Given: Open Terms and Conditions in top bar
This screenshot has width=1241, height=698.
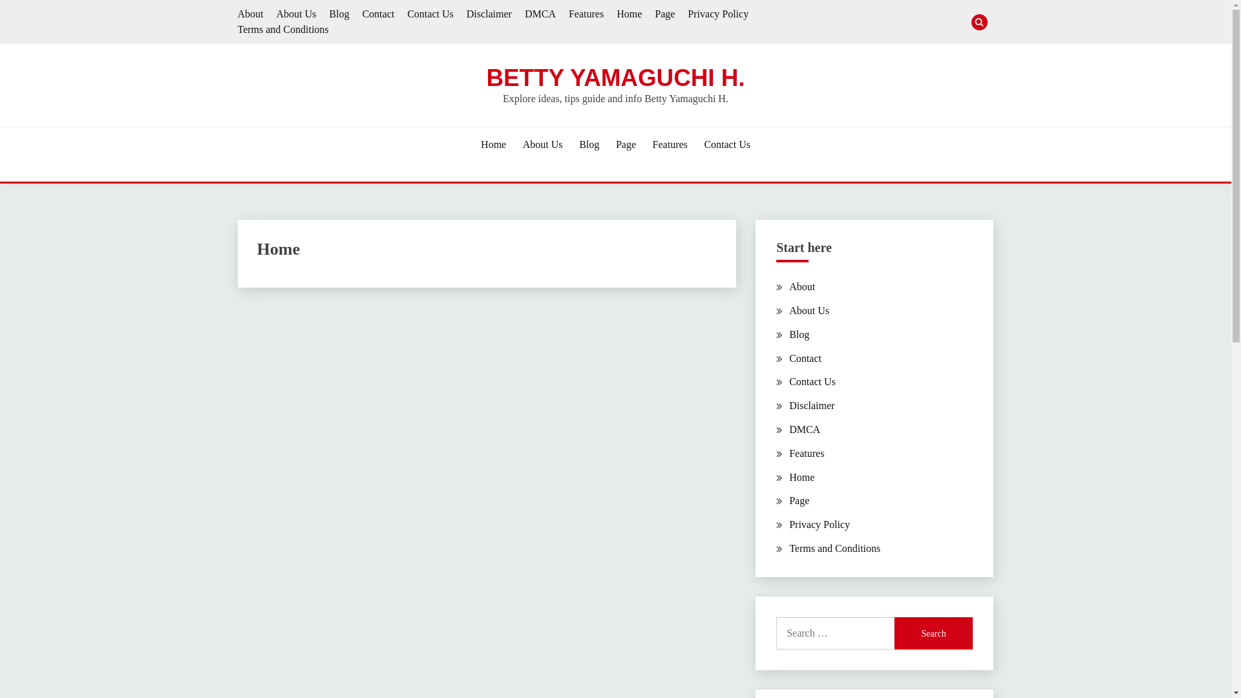Looking at the screenshot, I should click(x=283, y=30).
